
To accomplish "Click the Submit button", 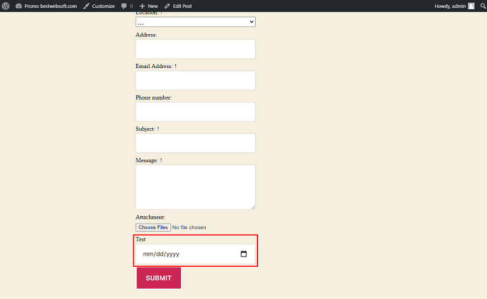I will (159, 278).
